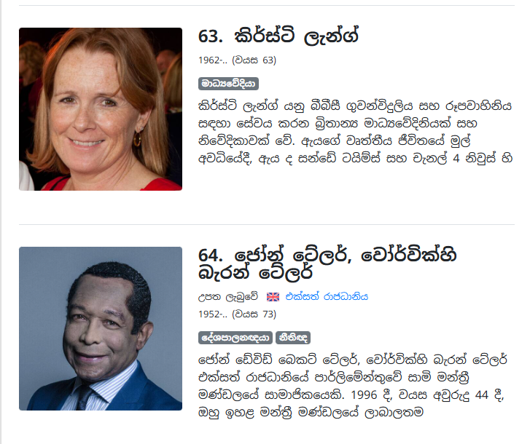Select the මාධ්‍යවේදියා tag
Viewport: 530px width, 444px height.
(228, 83)
